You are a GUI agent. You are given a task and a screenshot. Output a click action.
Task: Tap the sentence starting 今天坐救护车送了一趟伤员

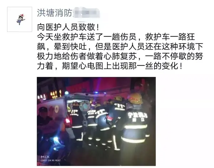pyautogui.click(x=116, y=37)
